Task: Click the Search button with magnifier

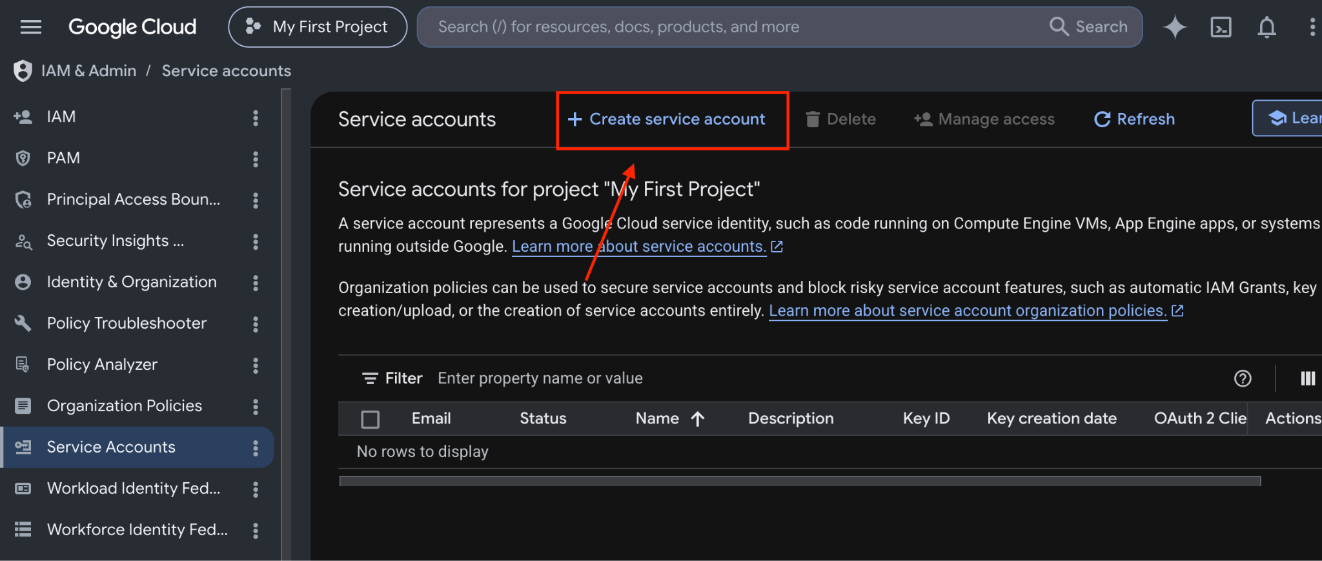Action: (1089, 26)
